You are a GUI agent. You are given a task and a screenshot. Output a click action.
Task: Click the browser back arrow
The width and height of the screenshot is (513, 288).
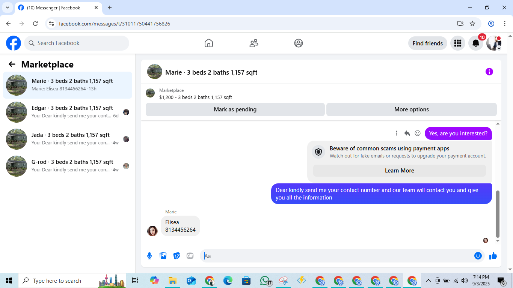coord(8,24)
